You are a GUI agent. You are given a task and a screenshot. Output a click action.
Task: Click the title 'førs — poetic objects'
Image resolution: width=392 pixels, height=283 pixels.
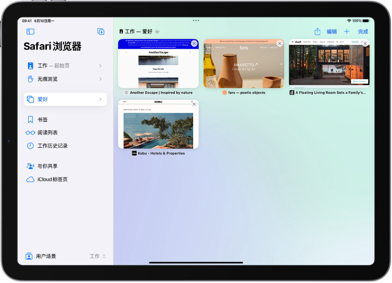coord(247,93)
